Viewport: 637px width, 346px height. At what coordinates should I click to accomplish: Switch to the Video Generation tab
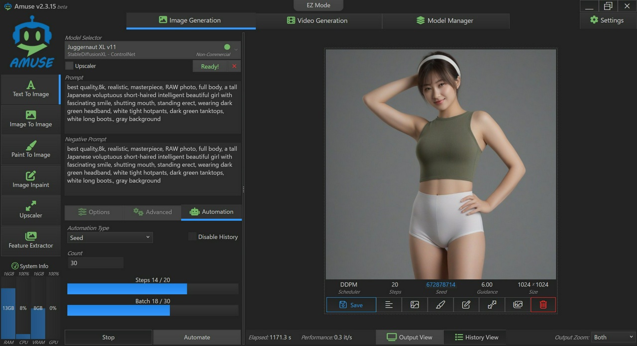coord(318,20)
